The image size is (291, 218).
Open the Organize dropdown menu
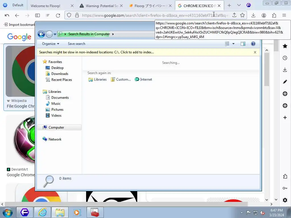[x=51, y=44]
